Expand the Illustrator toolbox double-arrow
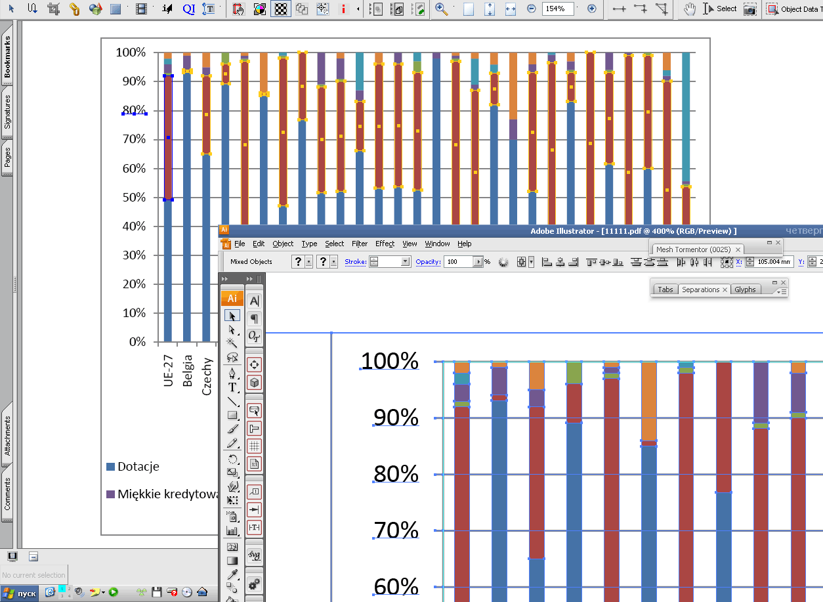 (224, 279)
